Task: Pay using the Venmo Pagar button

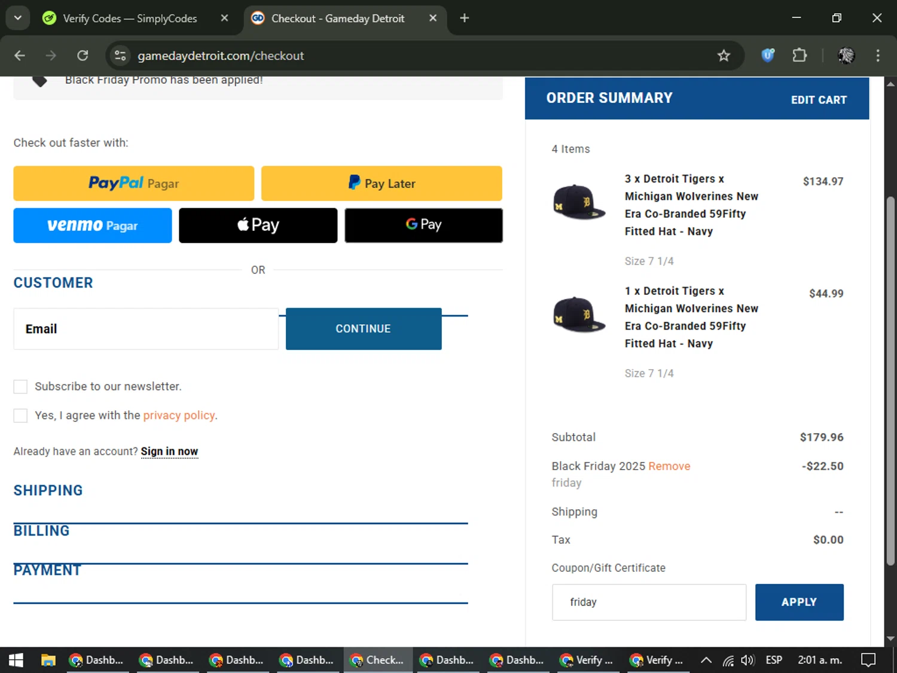Action: 93,226
